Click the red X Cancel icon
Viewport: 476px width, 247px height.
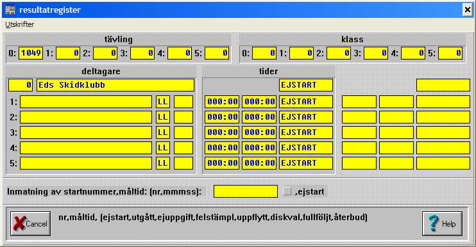click(19, 224)
